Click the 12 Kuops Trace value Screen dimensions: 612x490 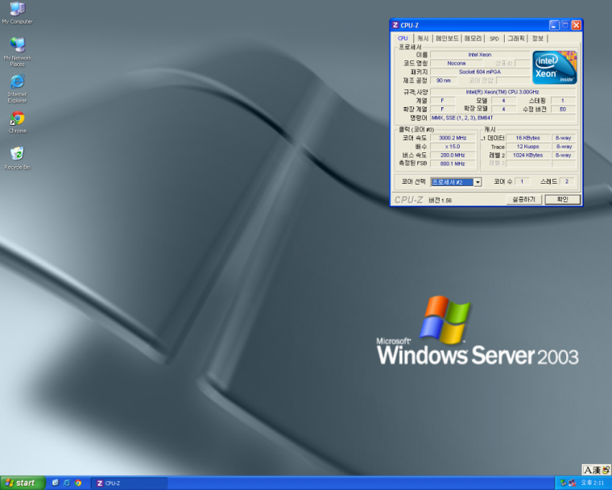click(527, 147)
